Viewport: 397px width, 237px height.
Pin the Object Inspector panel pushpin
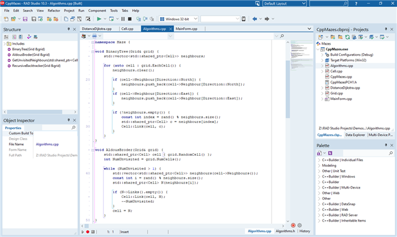[68, 120]
